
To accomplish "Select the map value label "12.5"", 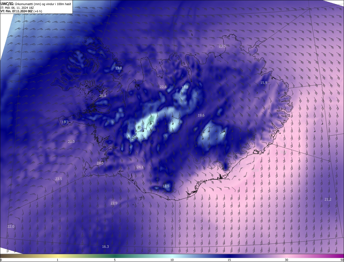I will click(166, 186).
